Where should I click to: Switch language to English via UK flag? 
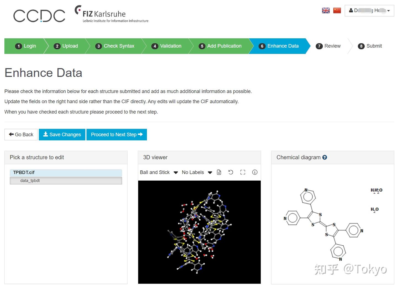(326, 10)
